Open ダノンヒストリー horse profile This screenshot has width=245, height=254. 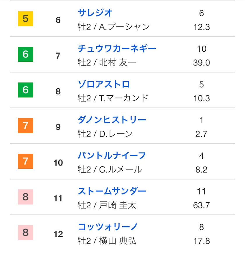click(112, 120)
